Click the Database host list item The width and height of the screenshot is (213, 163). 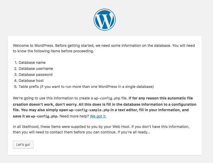click(x=31, y=81)
